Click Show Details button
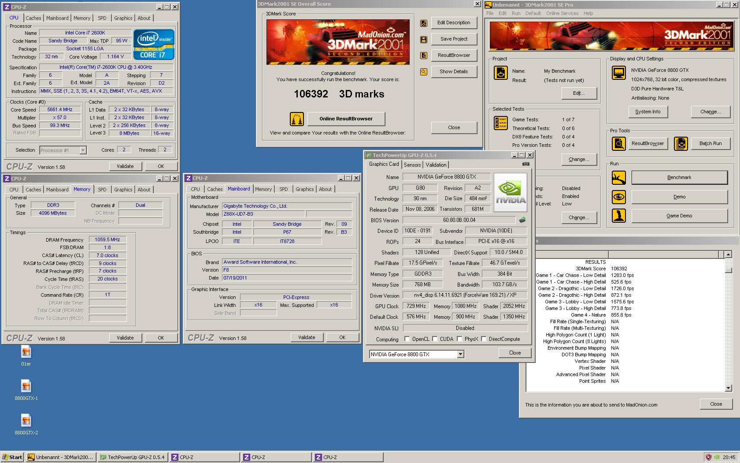 pyautogui.click(x=454, y=72)
